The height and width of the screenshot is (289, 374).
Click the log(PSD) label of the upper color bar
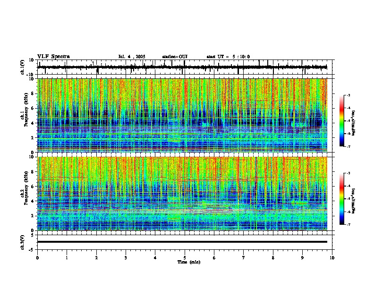pyautogui.click(x=354, y=123)
